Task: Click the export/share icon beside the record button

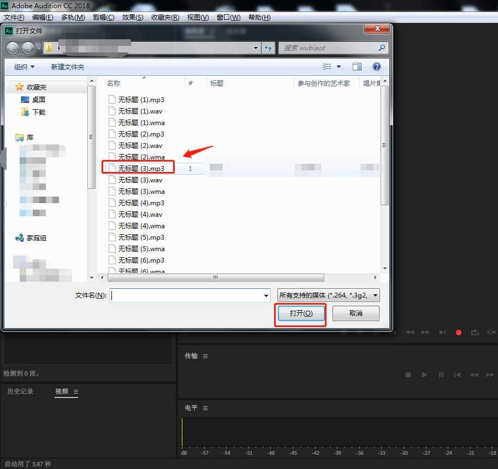Action: (x=475, y=332)
